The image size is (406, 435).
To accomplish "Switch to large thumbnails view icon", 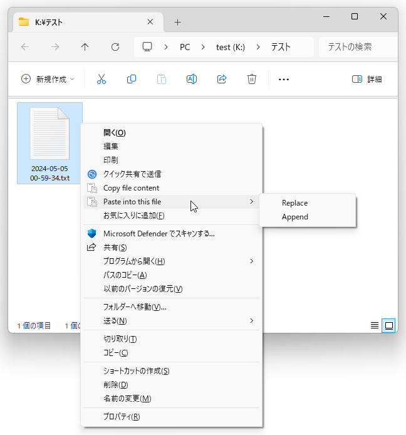I will pyautogui.click(x=389, y=325).
